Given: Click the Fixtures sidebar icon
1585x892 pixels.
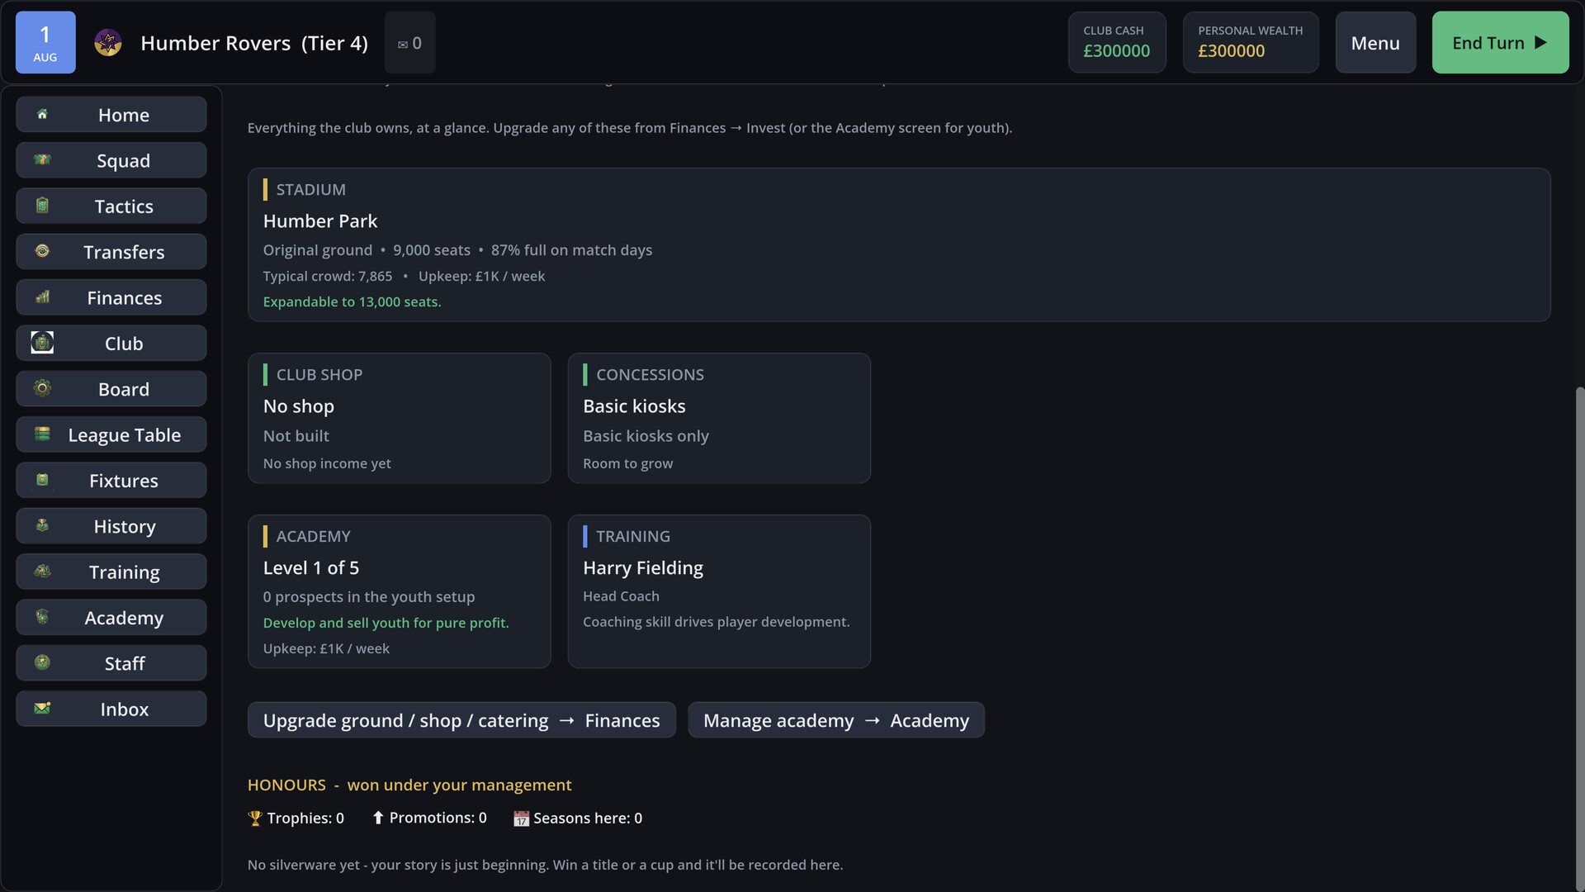Looking at the screenshot, I should click(42, 480).
